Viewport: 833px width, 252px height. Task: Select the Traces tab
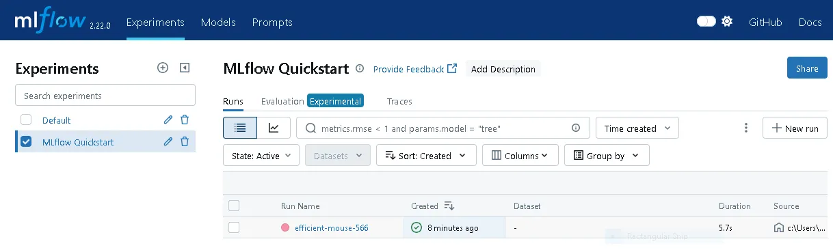click(x=399, y=101)
